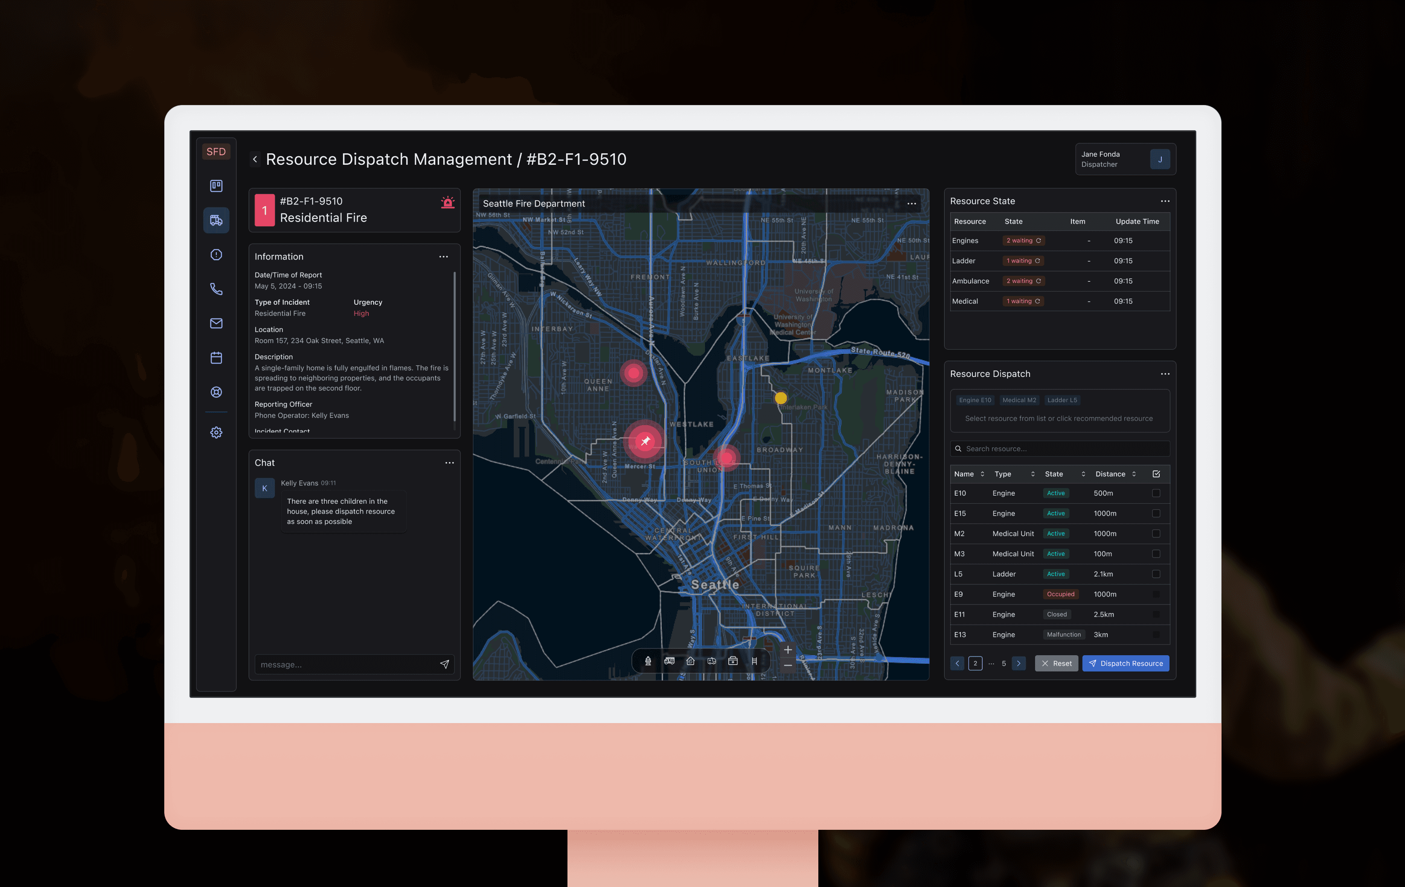Check the checkbox for E10 Engine
This screenshot has width=1405, height=887.
point(1156,493)
